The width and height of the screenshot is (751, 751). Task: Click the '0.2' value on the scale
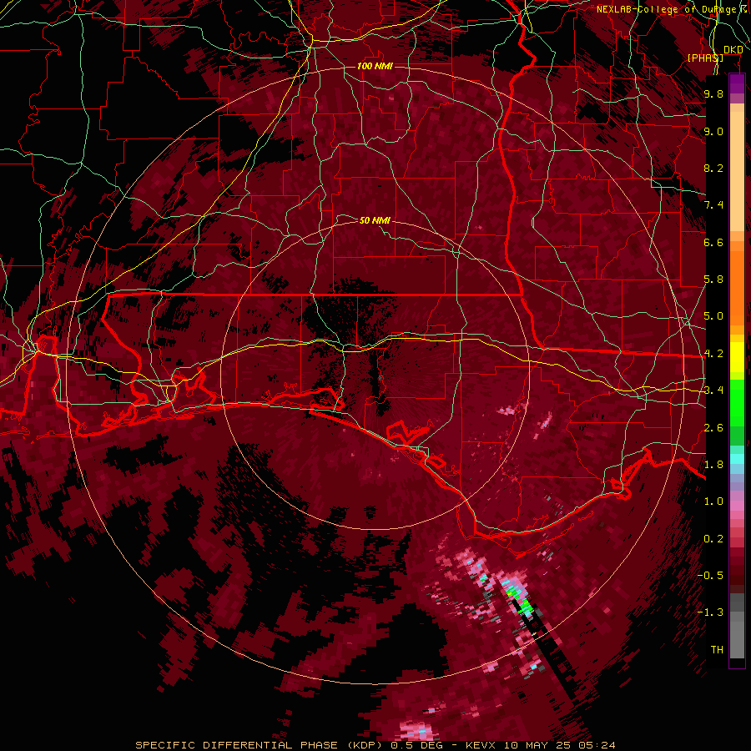[x=713, y=539]
